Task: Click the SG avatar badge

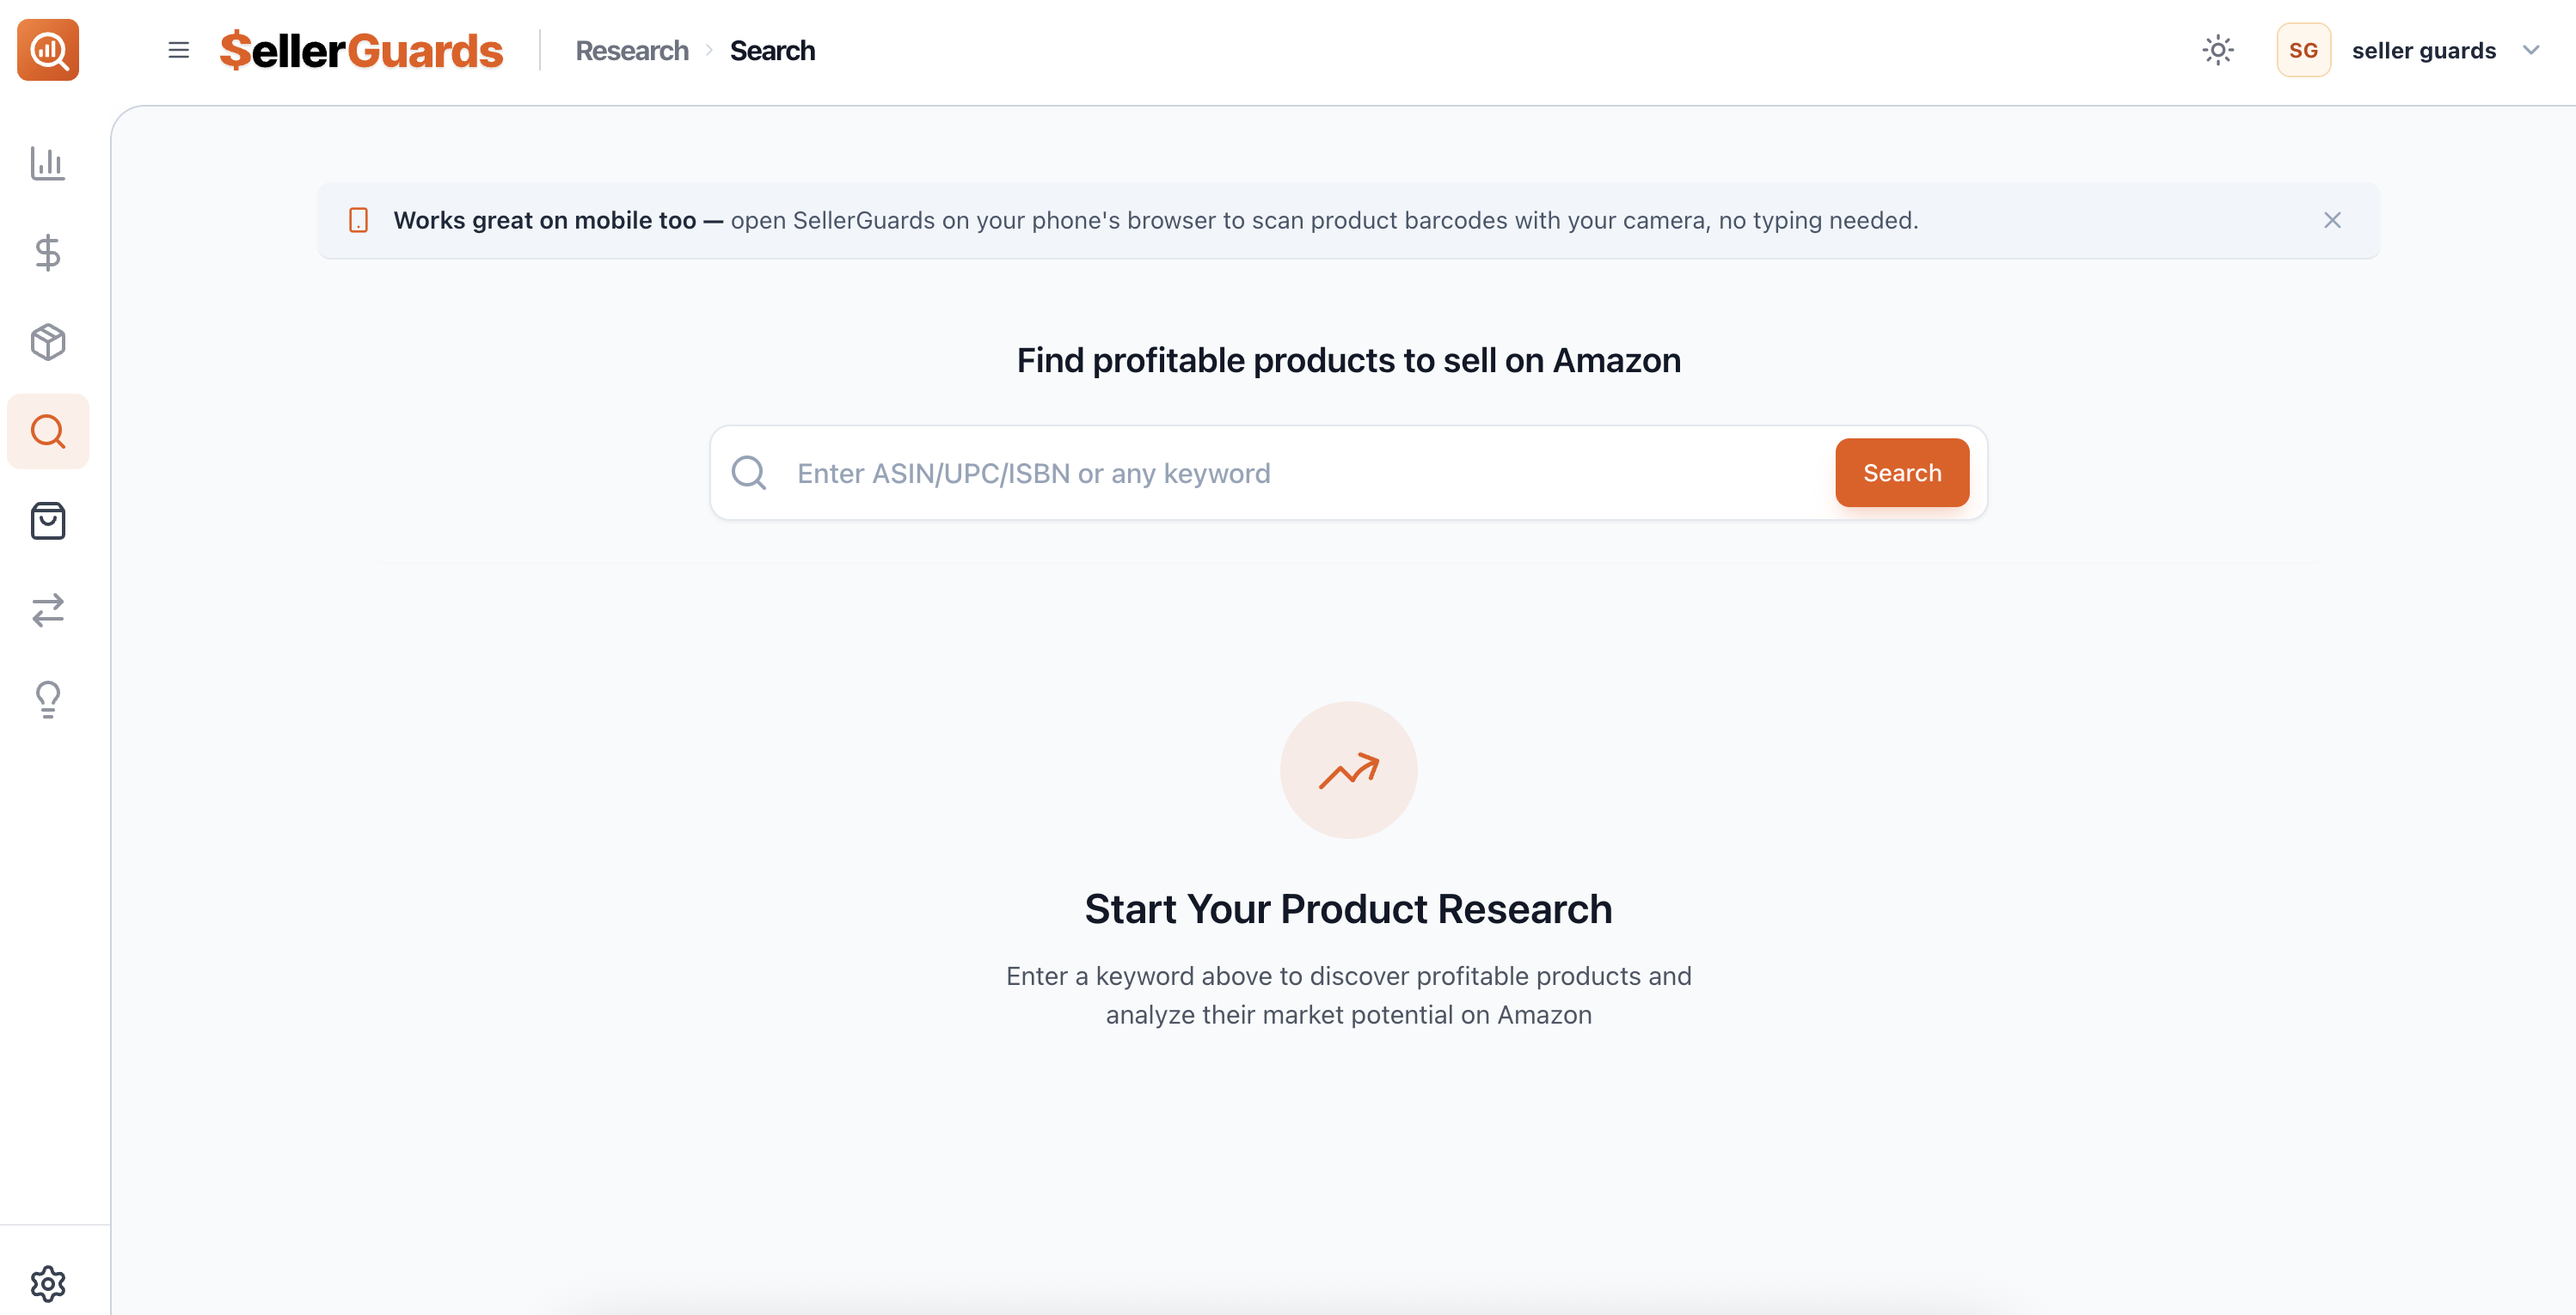Action: 2303,49
